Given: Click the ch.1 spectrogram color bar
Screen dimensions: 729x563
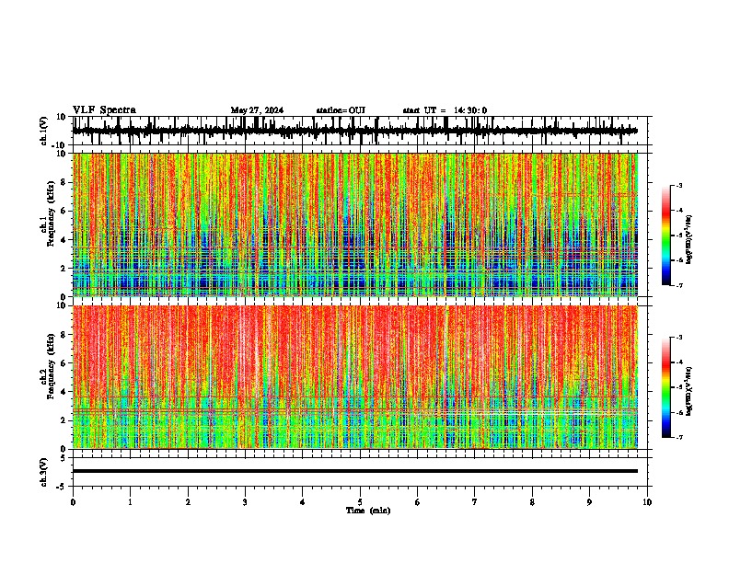Looking at the screenshot, I should click(x=666, y=236).
